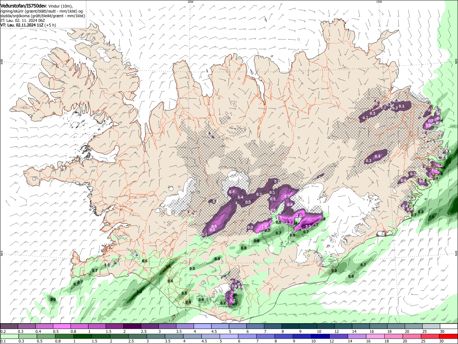Click the 1.3 value on the dark green southwest streak
This screenshot has width=458, height=344.
click(139, 292)
